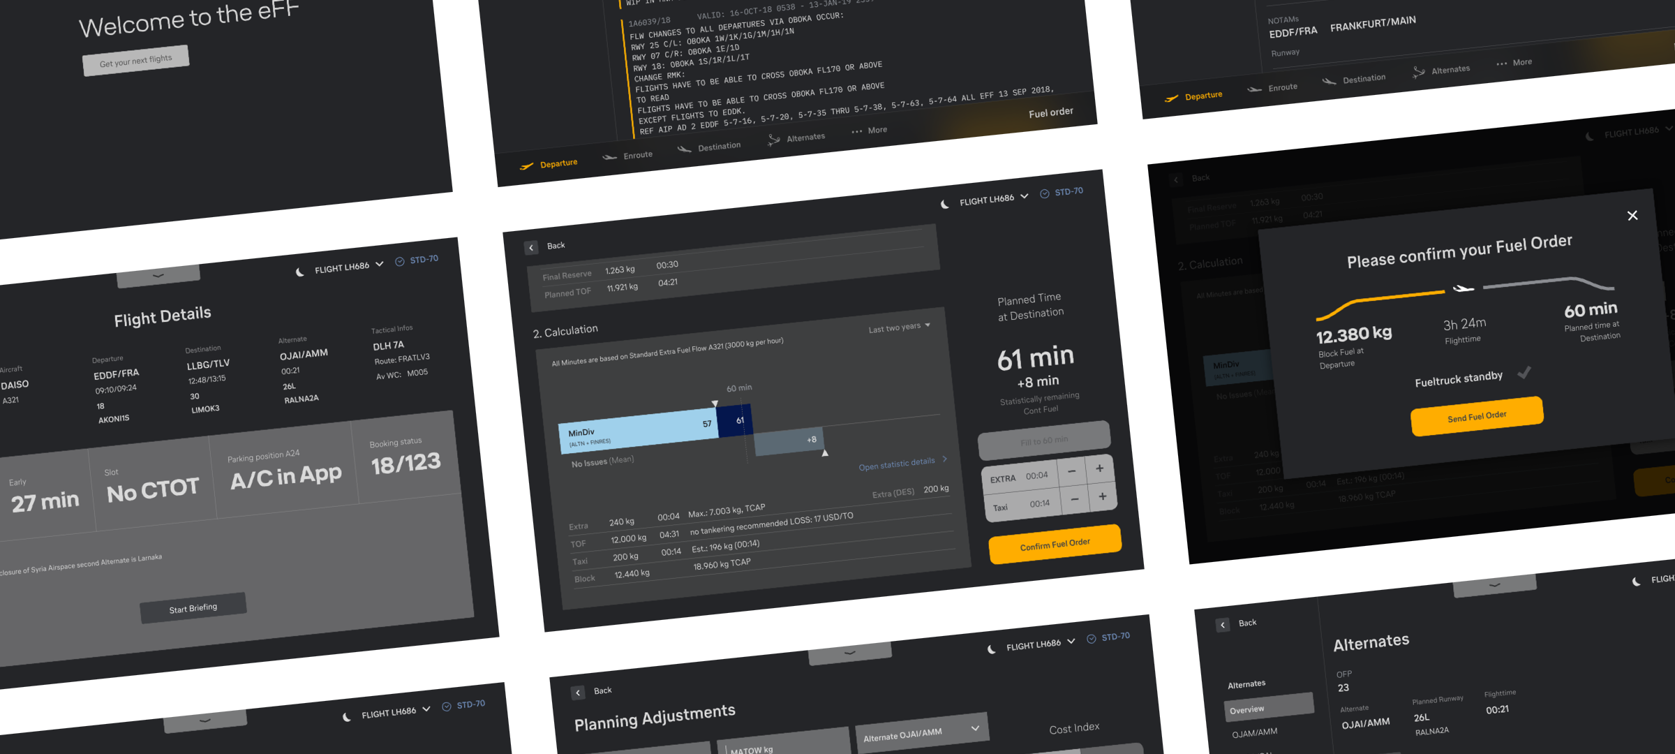
Task: Open the Last two years dropdown
Action: tap(899, 327)
